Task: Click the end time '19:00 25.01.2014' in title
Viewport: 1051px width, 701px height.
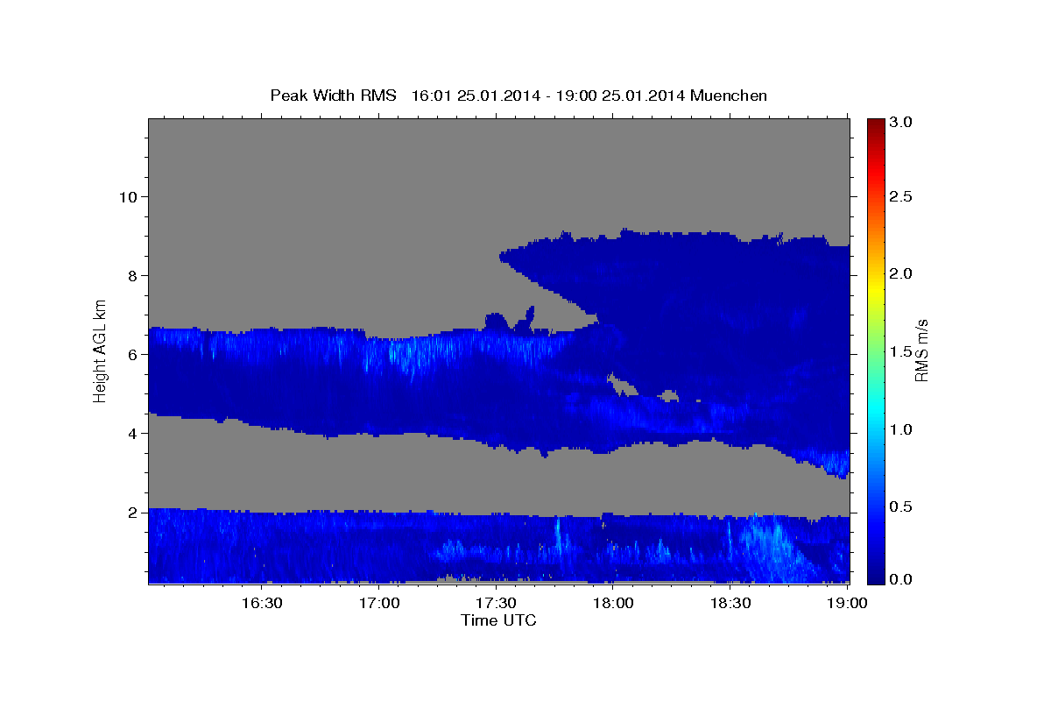Action: pyautogui.click(x=621, y=96)
